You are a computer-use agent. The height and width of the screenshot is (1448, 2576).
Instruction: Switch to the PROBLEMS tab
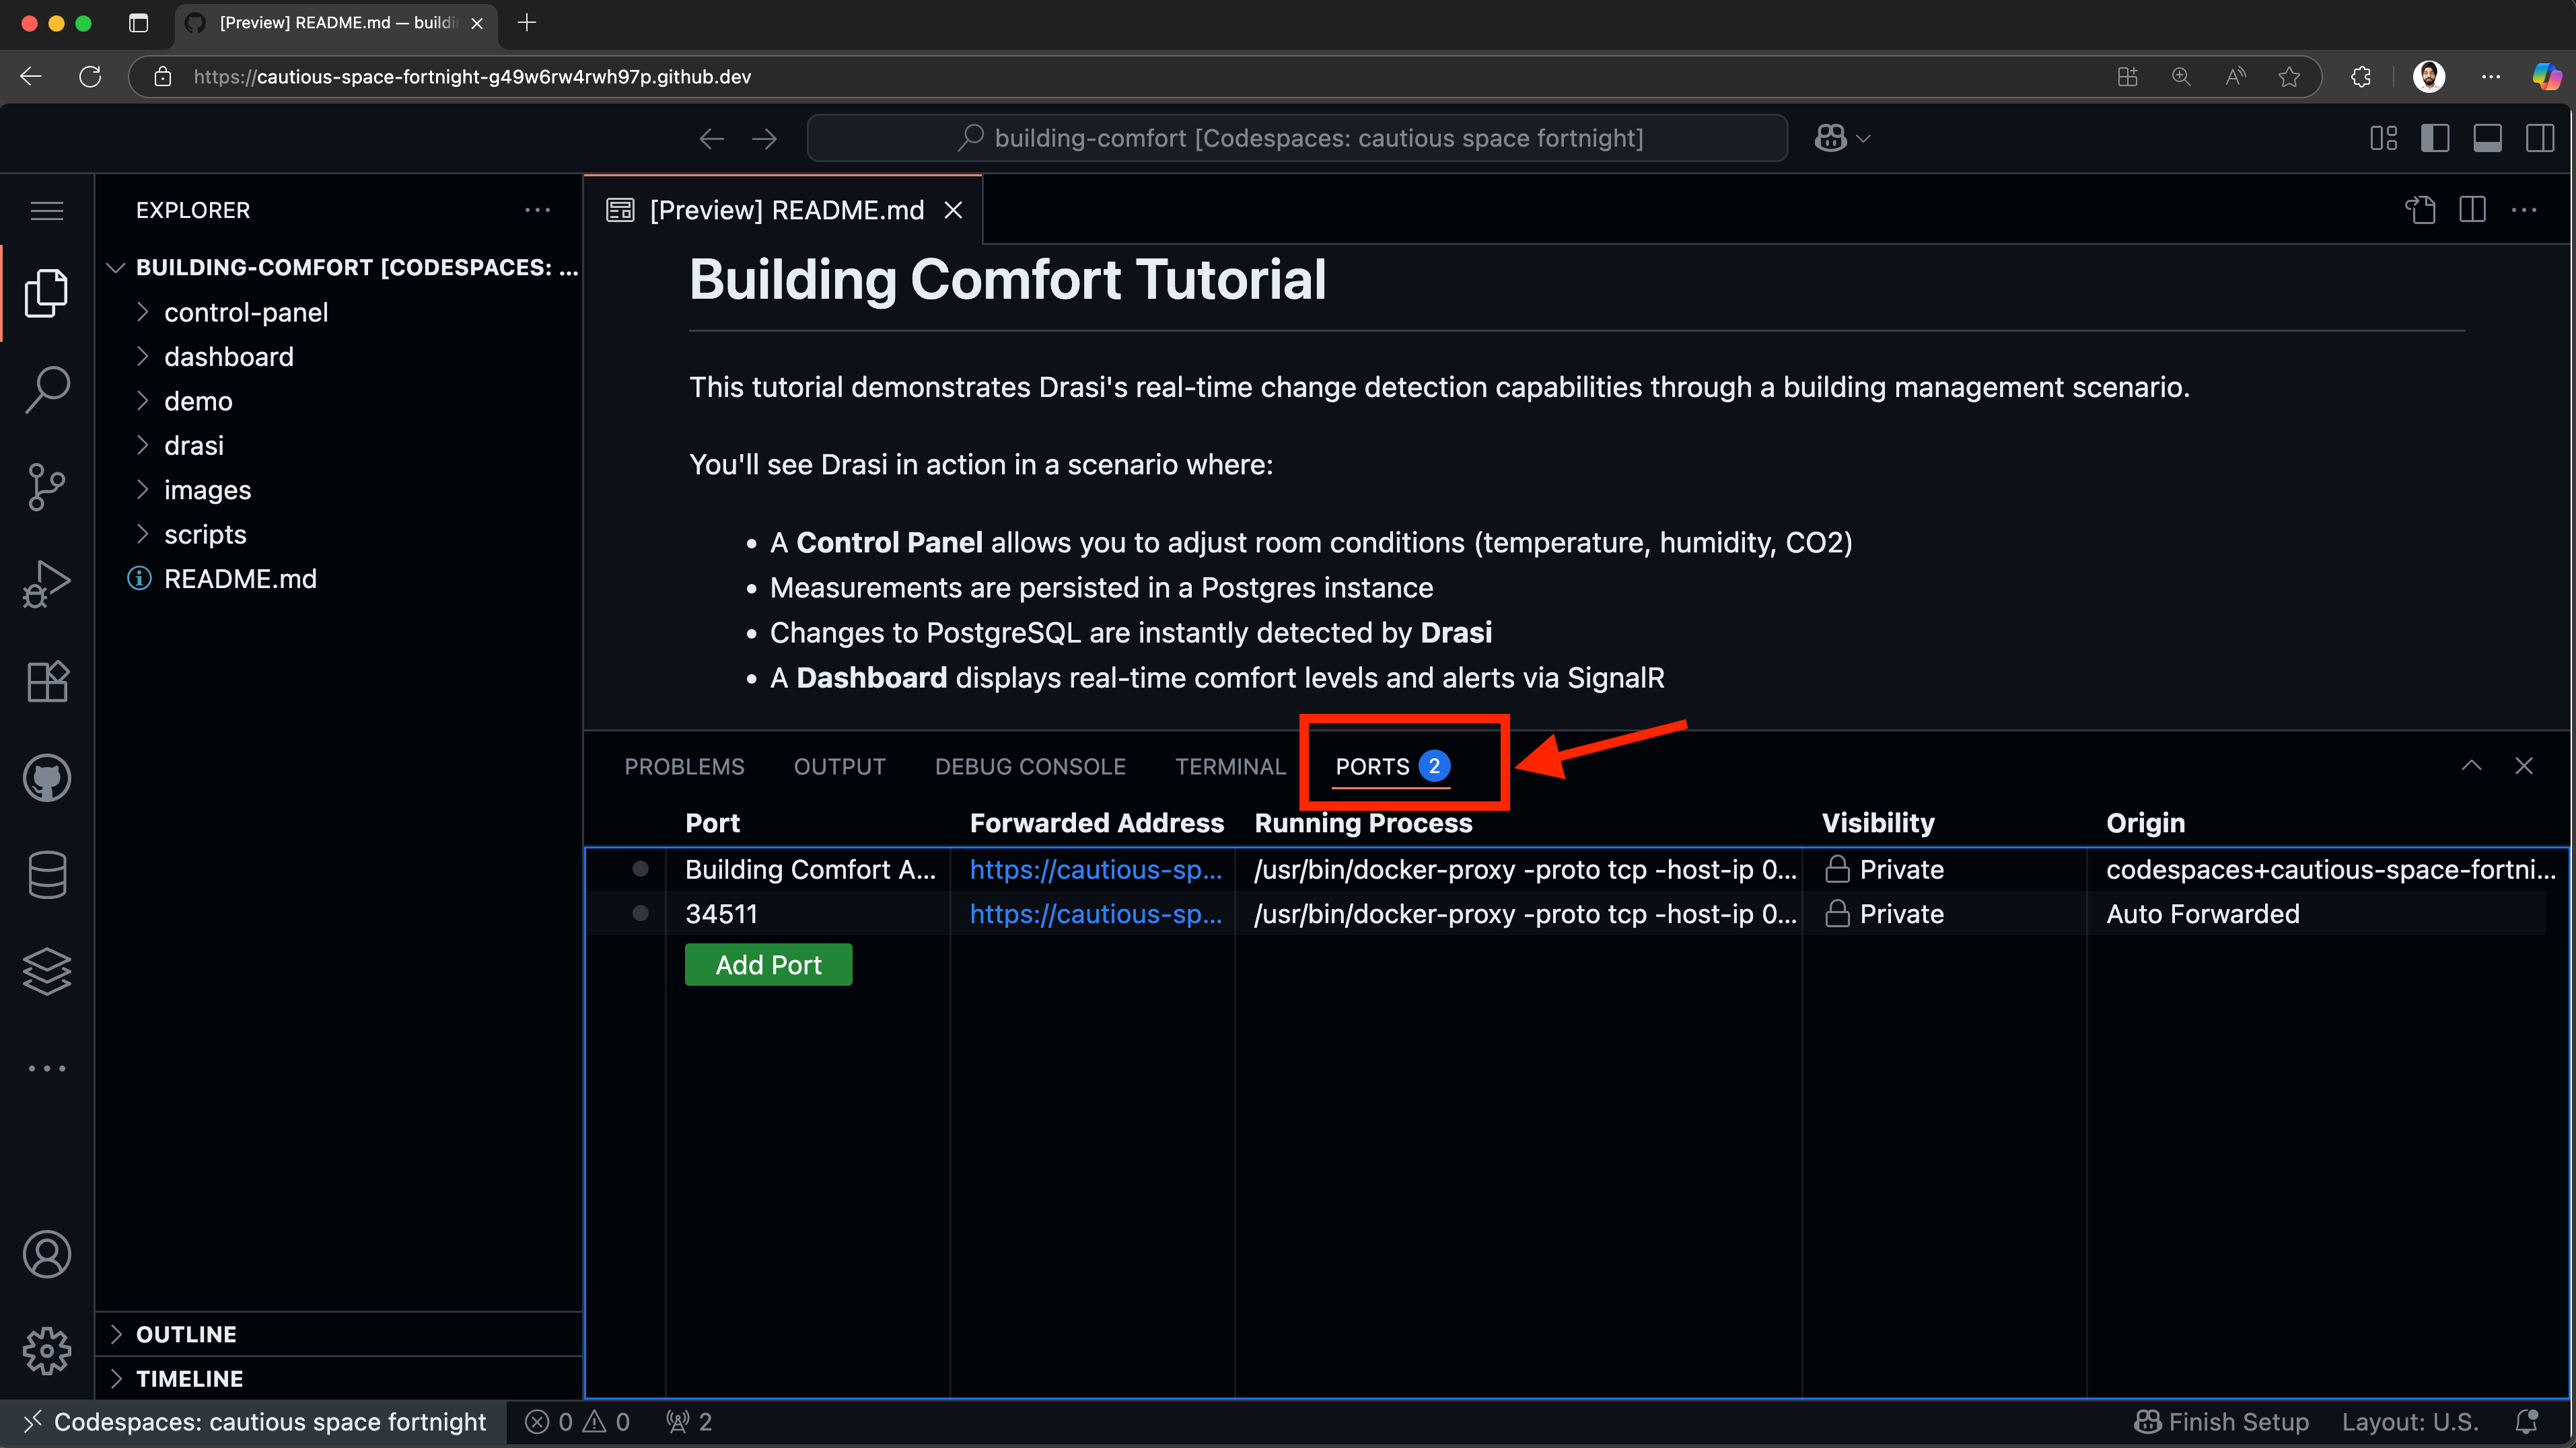pyautogui.click(x=684, y=766)
